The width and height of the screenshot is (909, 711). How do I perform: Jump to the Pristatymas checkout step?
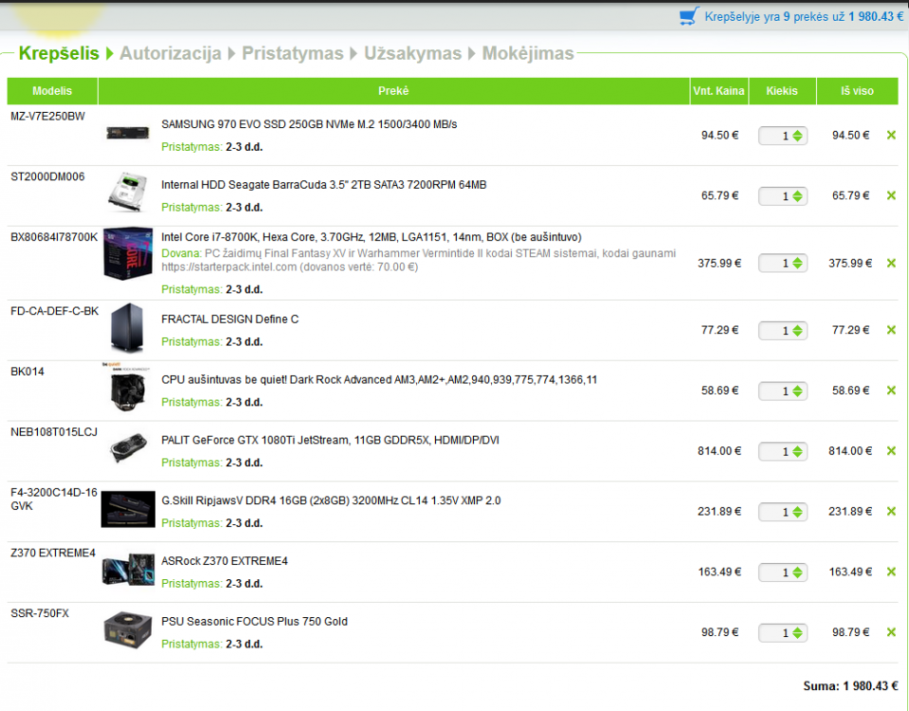pos(293,53)
